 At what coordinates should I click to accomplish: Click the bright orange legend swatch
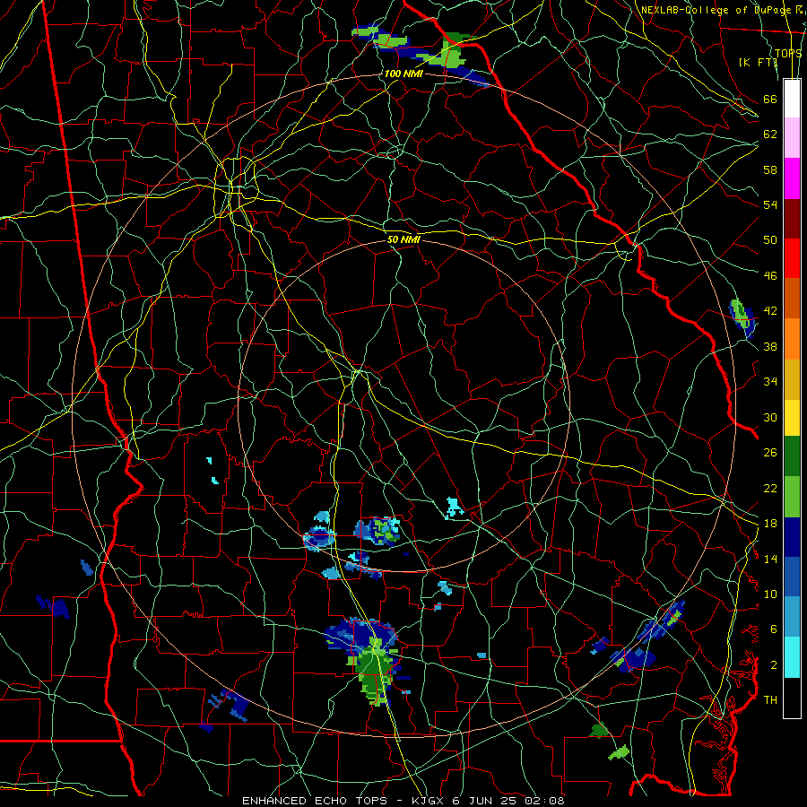click(792, 339)
